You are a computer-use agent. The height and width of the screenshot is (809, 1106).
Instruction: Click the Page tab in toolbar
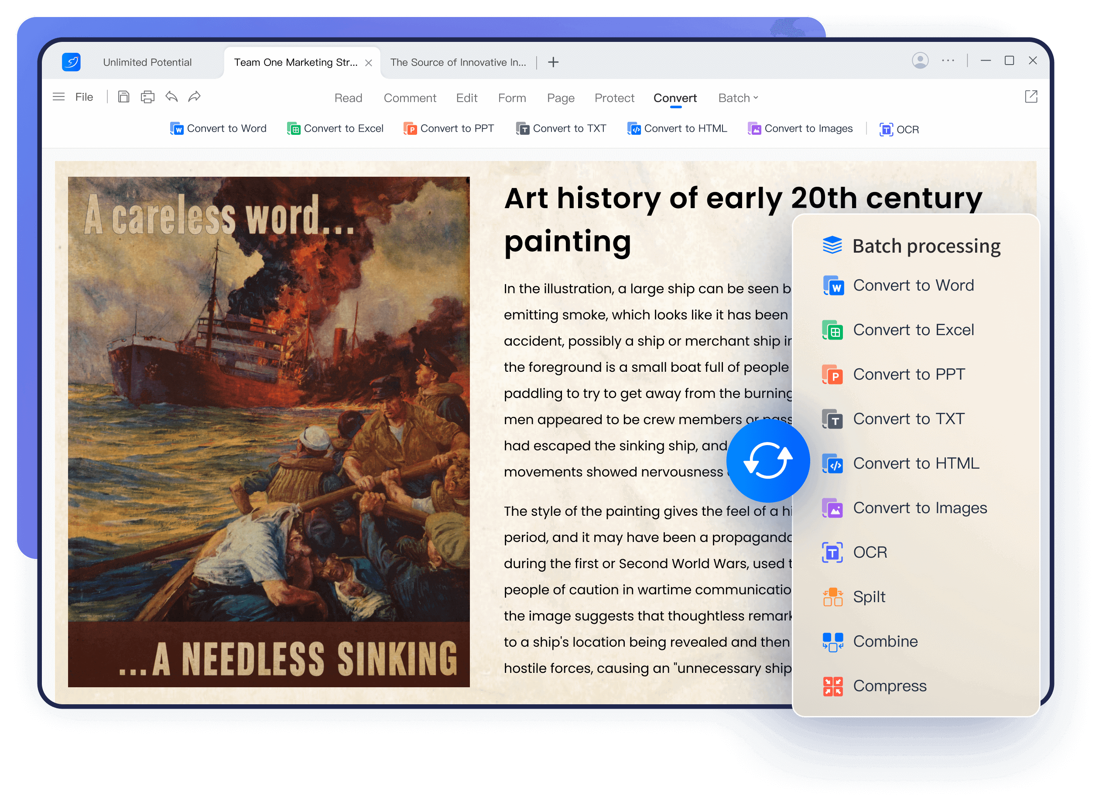[559, 97]
